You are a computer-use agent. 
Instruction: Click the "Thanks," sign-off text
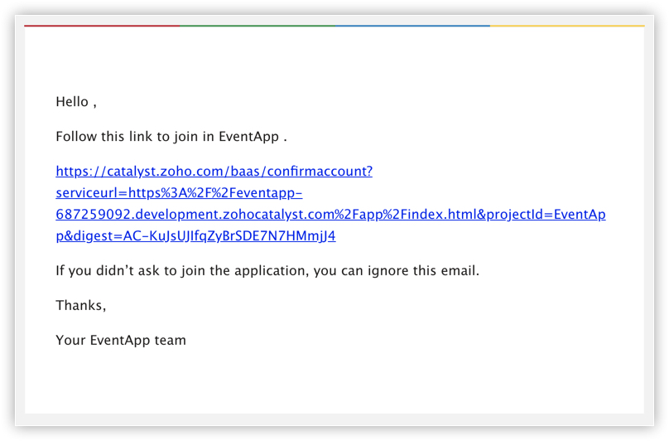[x=80, y=306]
